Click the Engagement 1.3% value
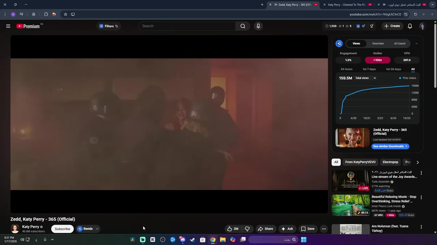The image size is (437, 245). [348, 60]
